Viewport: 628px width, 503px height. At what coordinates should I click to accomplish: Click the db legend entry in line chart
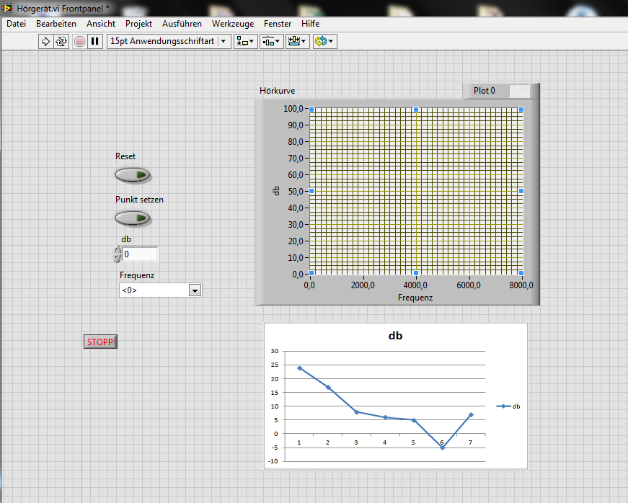pyautogui.click(x=508, y=406)
